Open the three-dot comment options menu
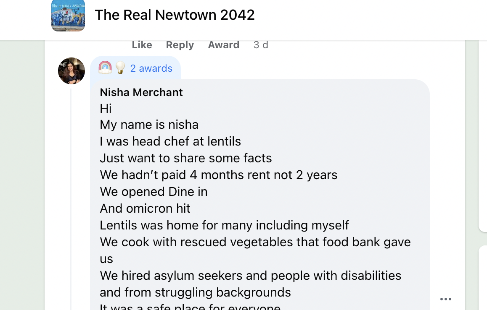Image resolution: width=487 pixels, height=310 pixels. 446,299
